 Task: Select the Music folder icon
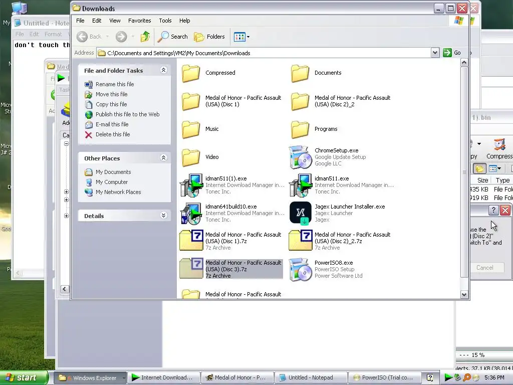click(191, 129)
